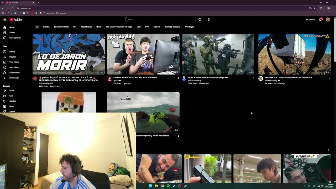Open the notifications bell
Screen dimensions: 336x189
point(321,19)
